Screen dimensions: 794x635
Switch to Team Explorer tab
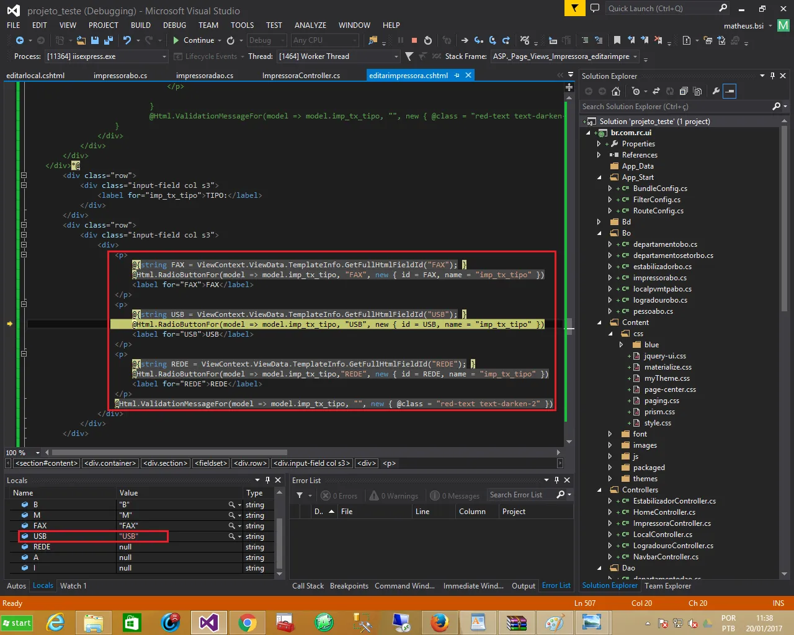point(667,585)
